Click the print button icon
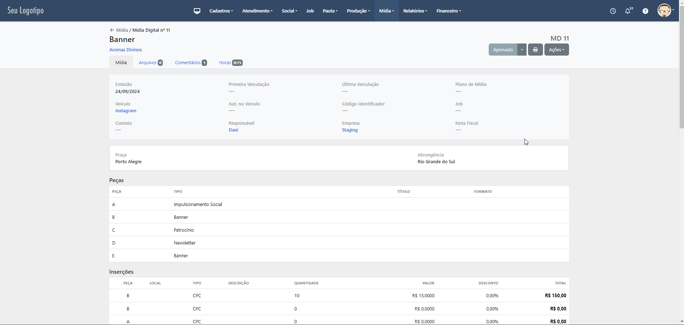The width and height of the screenshot is (684, 325). tap(535, 50)
